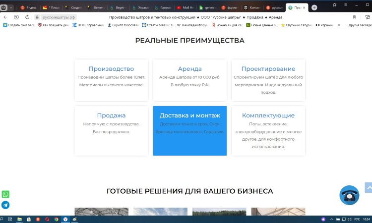
Task: Open Chrome from the taskbar
Action: (x=56, y=219)
